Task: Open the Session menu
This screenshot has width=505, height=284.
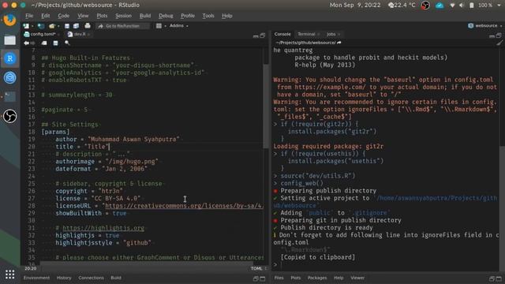Action: [123, 16]
